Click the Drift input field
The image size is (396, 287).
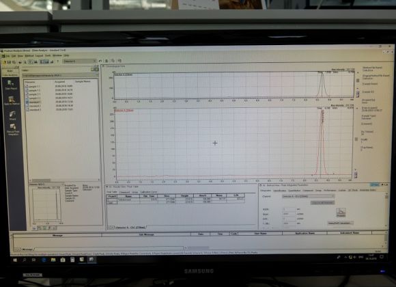289,219
